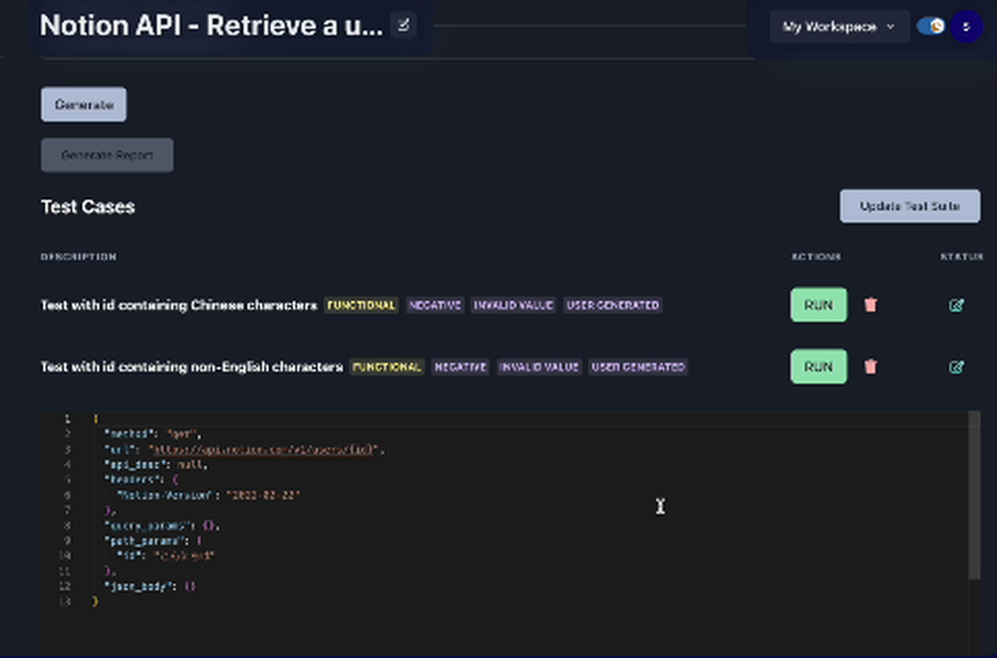997x658 pixels.
Task: Click the Test Cases heading
Action: point(88,206)
